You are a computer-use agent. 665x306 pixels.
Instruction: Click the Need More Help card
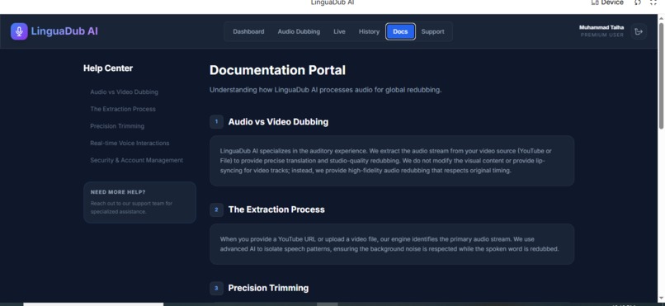coord(140,203)
